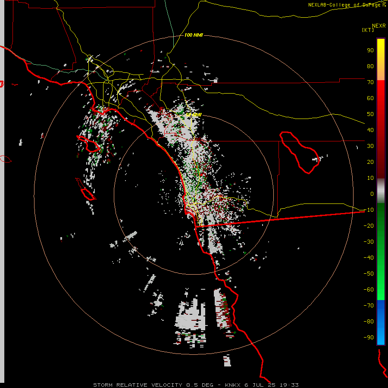Click the -90 scale value
Screen dimensions: 388x388
pos(369,338)
